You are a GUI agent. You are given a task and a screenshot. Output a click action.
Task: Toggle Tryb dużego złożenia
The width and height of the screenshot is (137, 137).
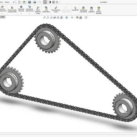click(99, 10)
